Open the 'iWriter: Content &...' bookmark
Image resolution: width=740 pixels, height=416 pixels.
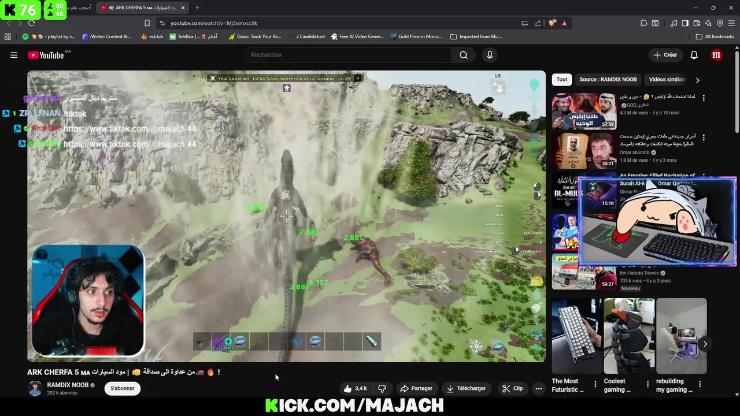pos(106,36)
